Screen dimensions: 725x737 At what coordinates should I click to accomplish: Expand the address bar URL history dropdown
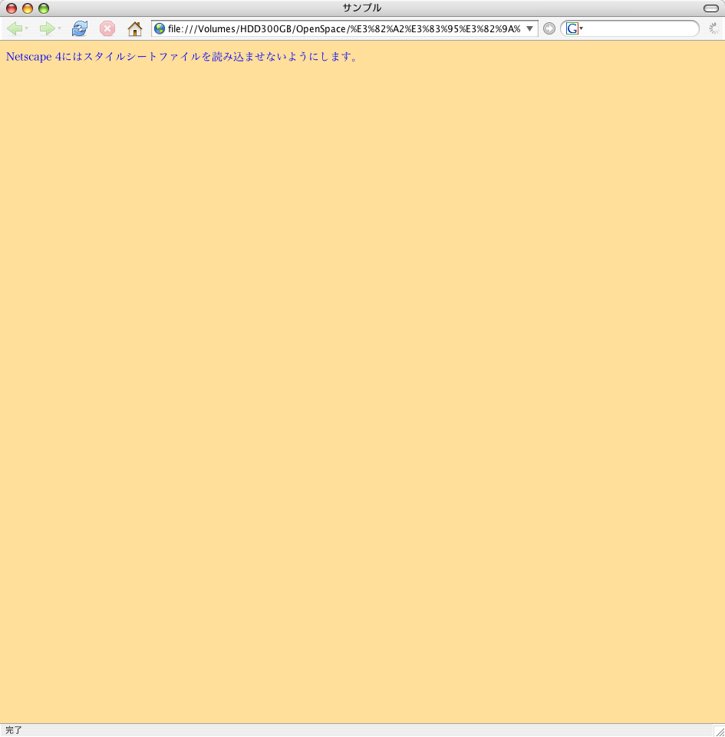click(529, 28)
